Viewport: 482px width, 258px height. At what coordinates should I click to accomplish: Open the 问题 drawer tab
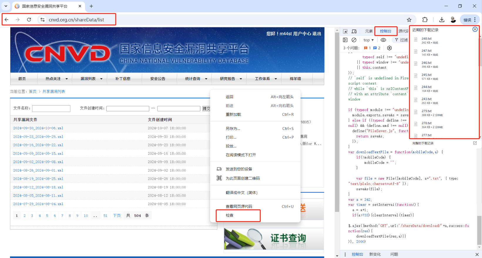click(394, 254)
